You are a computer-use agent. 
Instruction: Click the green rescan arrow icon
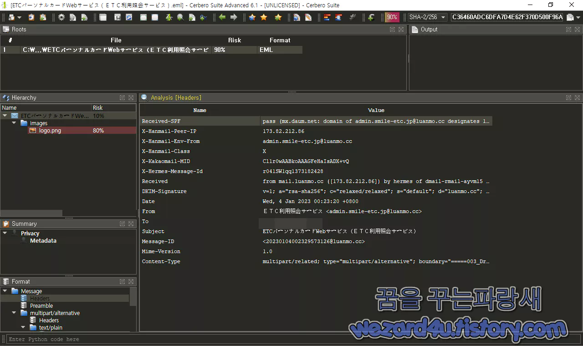[371, 17]
